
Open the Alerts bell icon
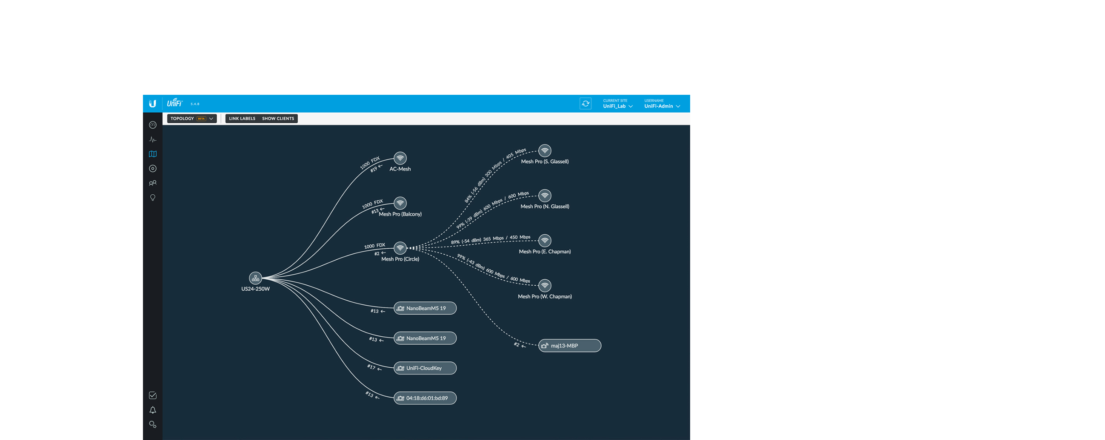[x=152, y=410]
